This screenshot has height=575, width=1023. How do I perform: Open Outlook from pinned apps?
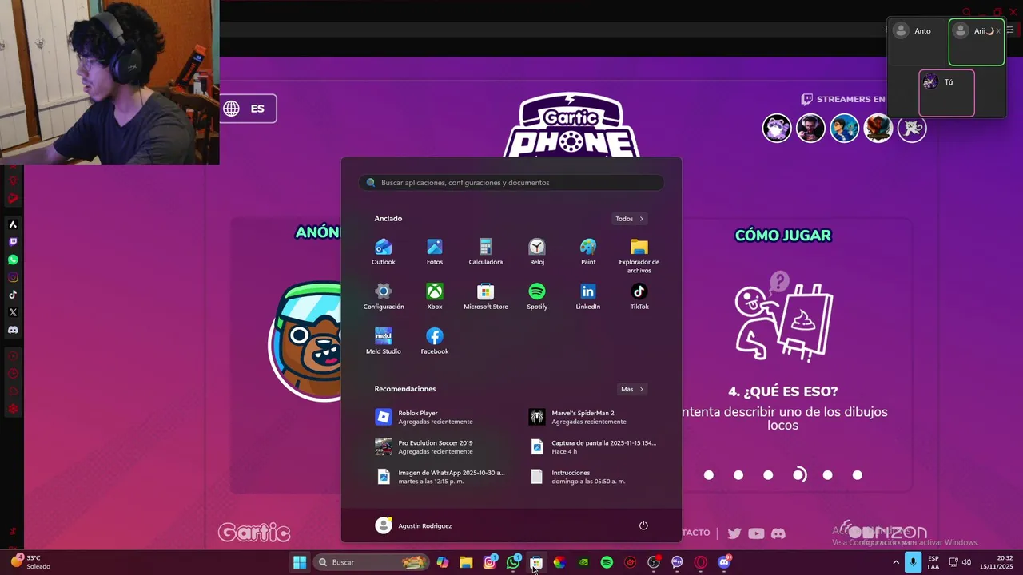tap(383, 252)
